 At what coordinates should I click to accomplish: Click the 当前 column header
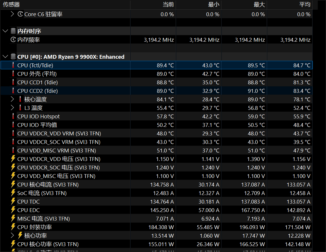coord(168,4)
